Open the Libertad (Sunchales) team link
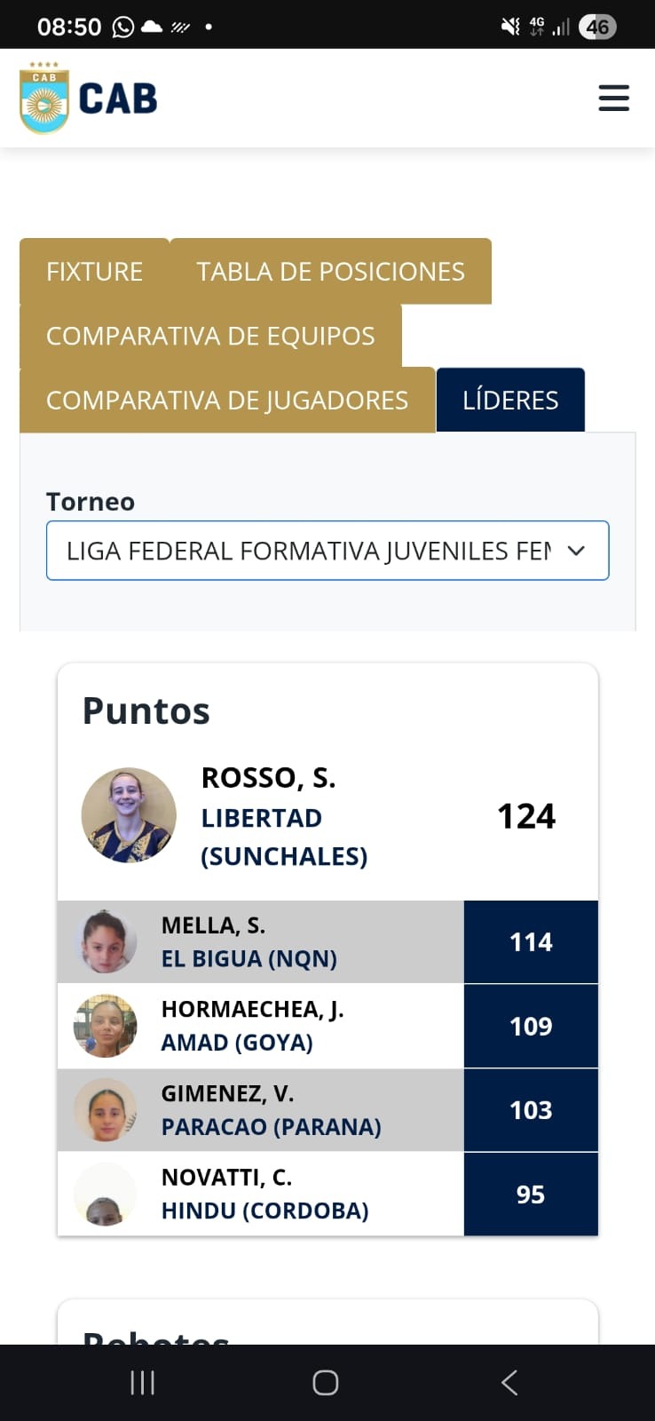The width and height of the screenshot is (655, 1421). tap(284, 837)
